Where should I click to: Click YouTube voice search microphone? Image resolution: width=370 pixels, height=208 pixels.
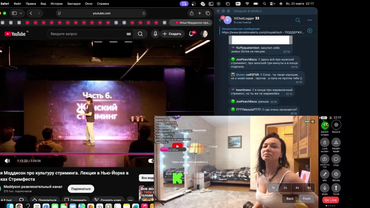[156, 34]
